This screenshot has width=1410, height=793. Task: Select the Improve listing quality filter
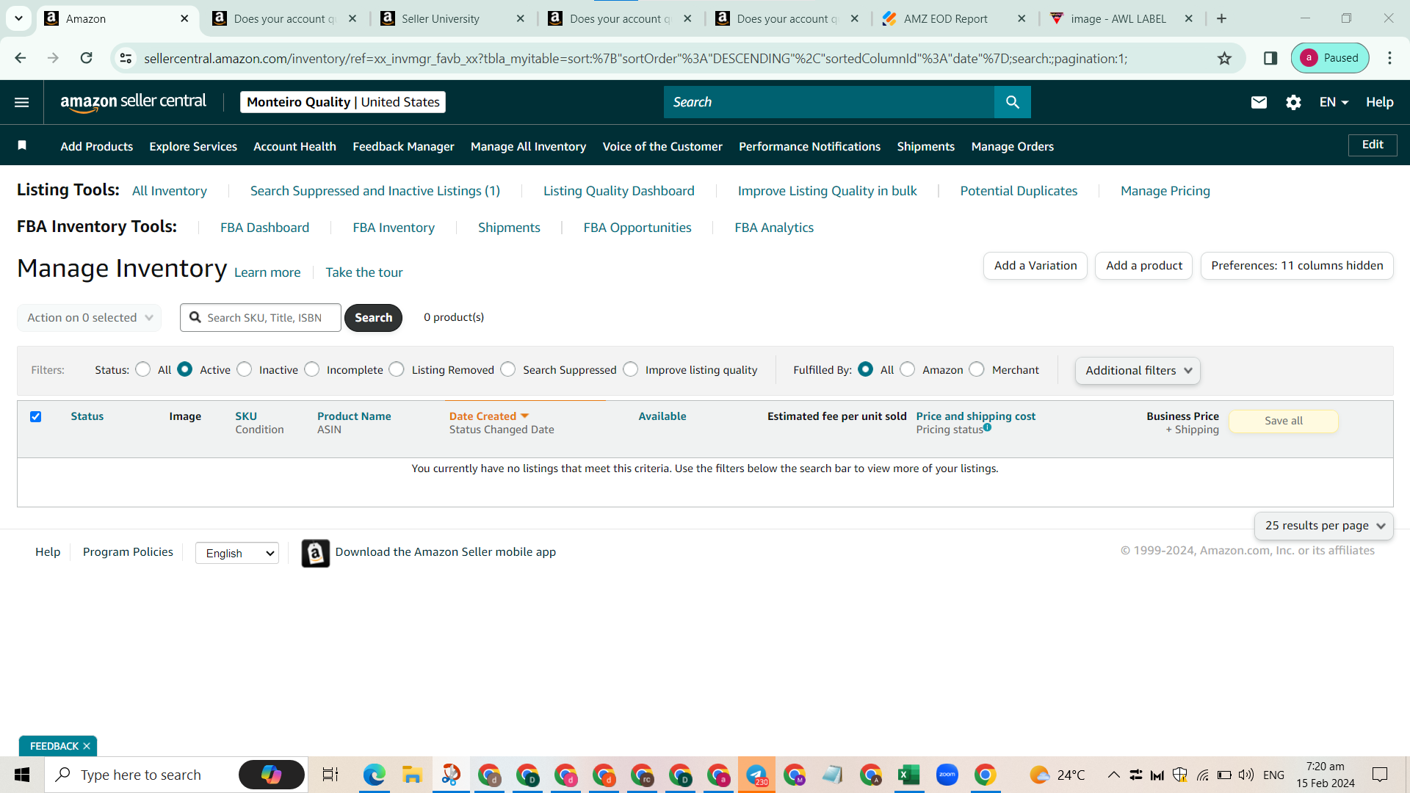coord(631,369)
